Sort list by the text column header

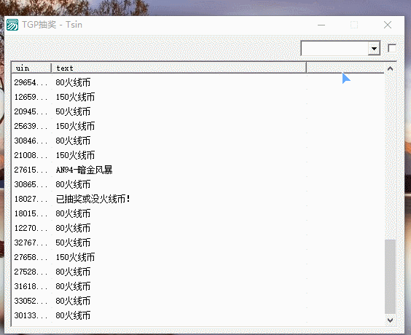[x=179, y=68]
